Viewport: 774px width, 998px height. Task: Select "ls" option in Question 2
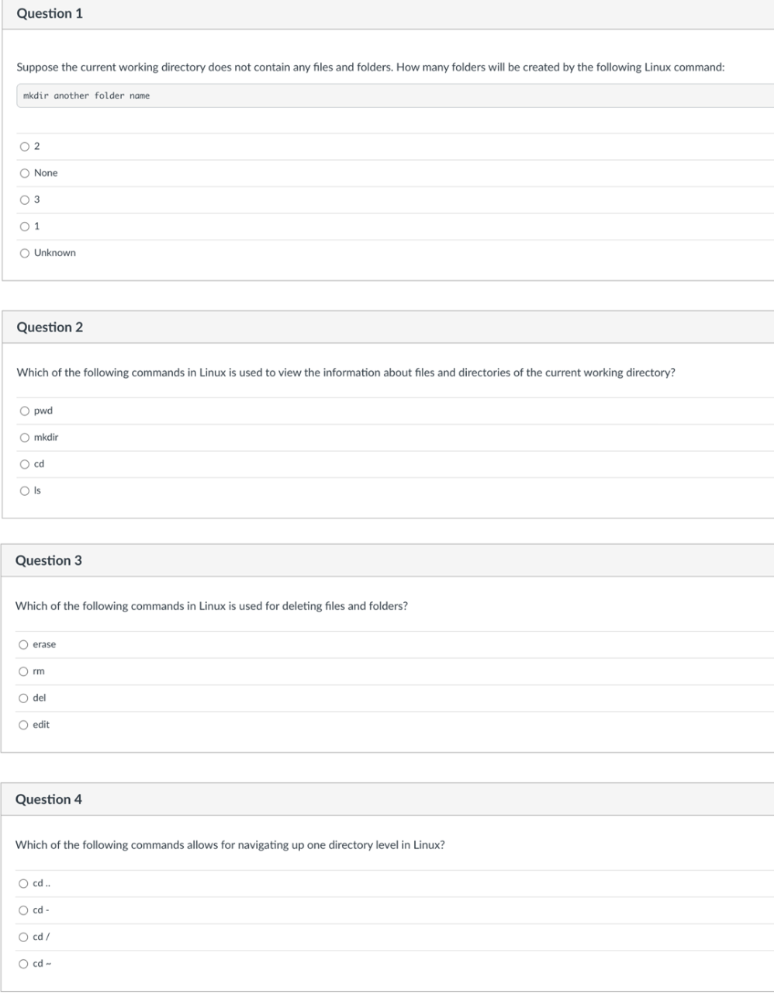click(x=24, y=490)
